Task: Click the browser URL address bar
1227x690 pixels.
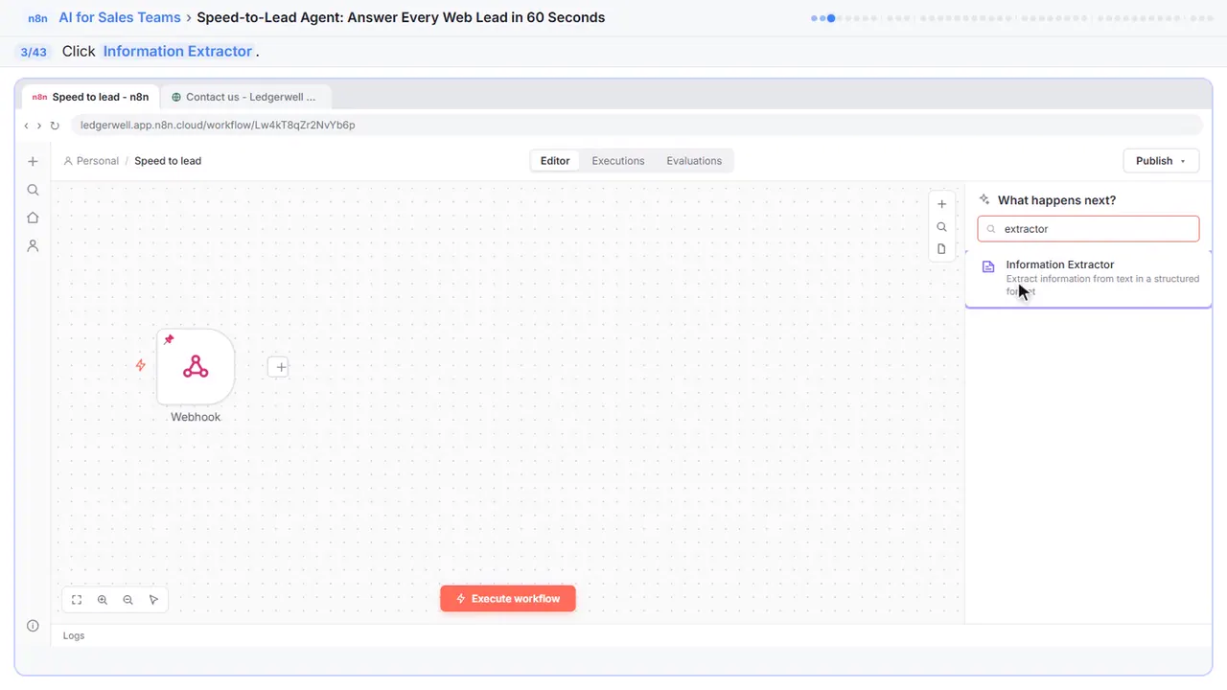Action: tap(637, 126)
